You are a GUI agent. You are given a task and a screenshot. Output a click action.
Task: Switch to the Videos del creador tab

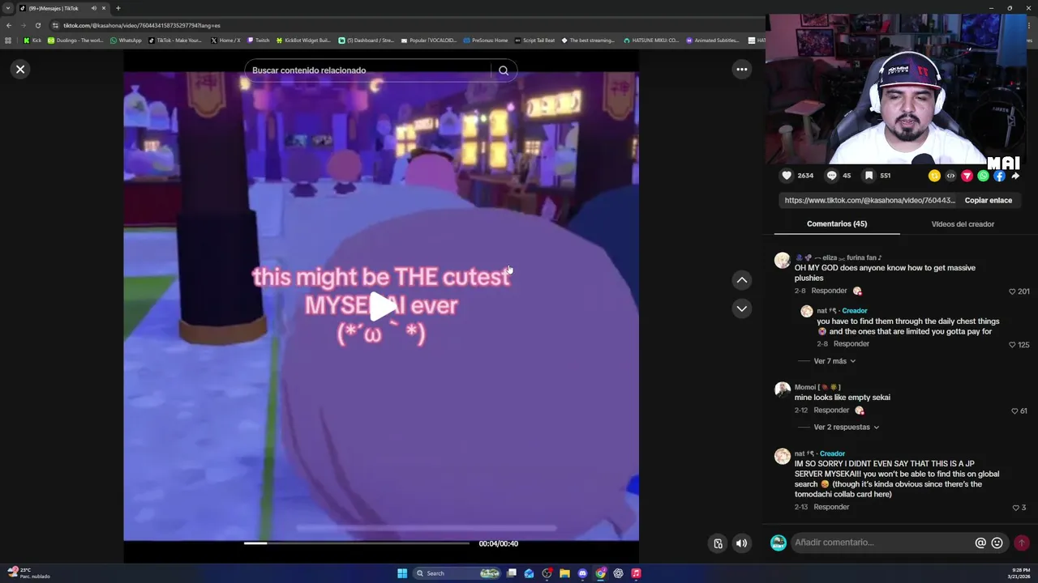[963, 224]
